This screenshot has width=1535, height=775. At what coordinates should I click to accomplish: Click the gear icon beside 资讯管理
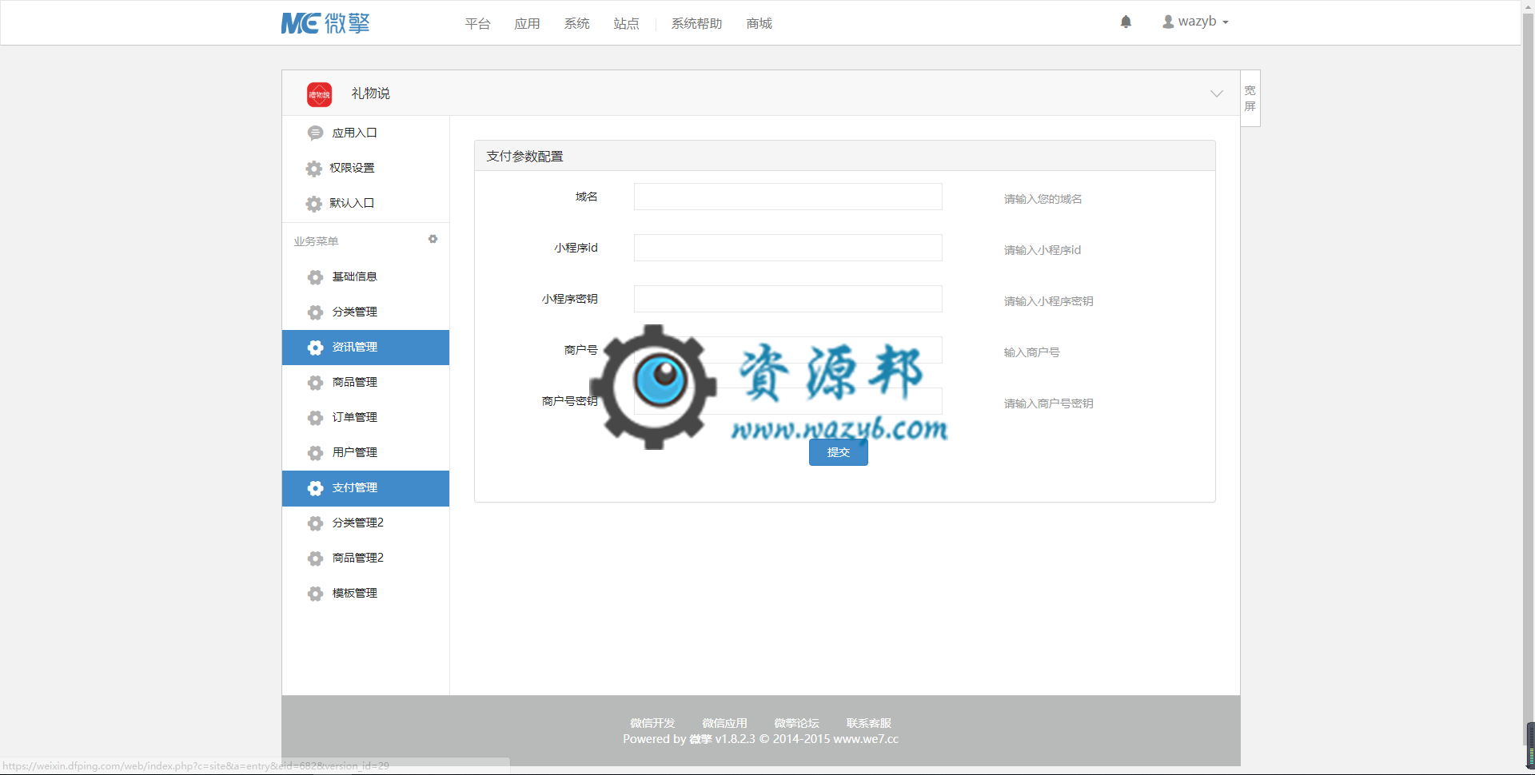pyautogui.click(x=315, y=348)
